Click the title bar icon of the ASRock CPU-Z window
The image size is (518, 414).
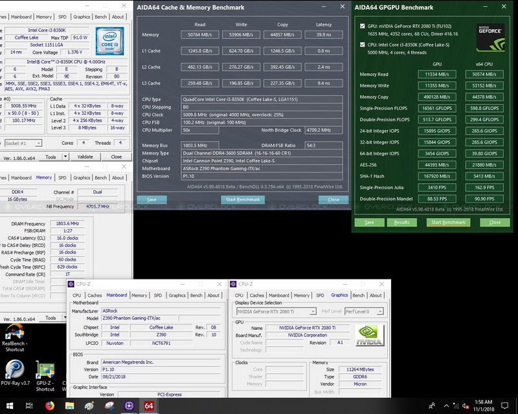(x=71, y=284)
